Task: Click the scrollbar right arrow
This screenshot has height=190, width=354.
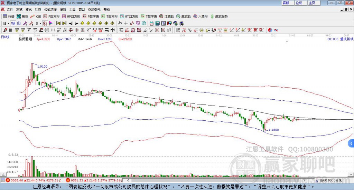Action: click(304, 180)
